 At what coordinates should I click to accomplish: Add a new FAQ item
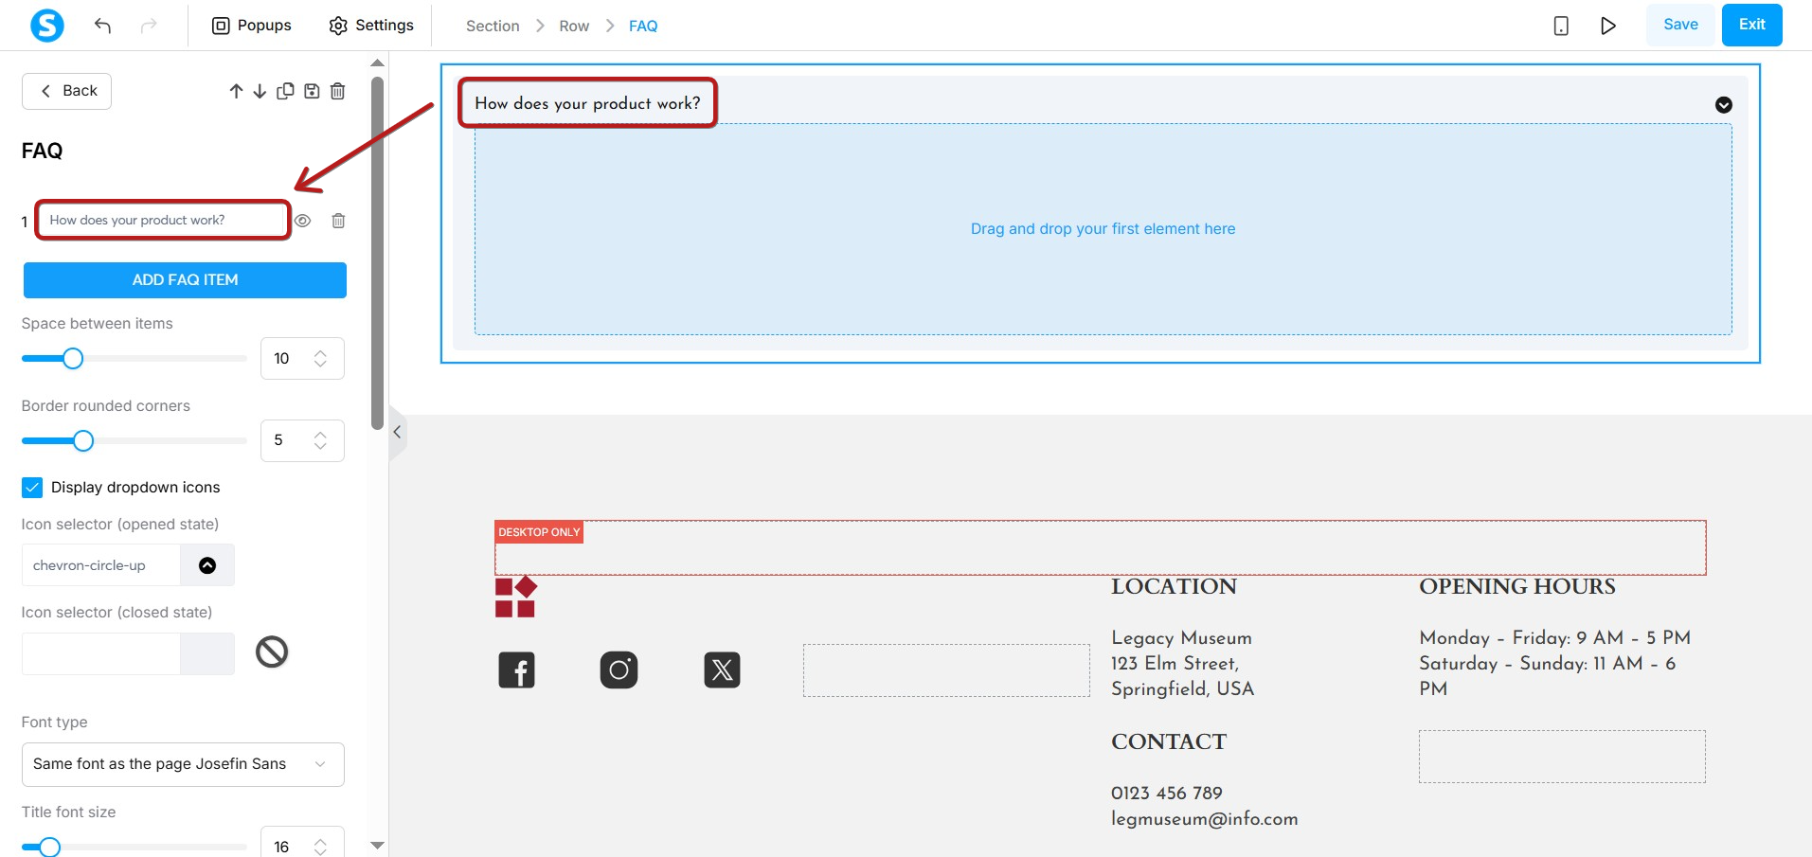pos(185,280)
